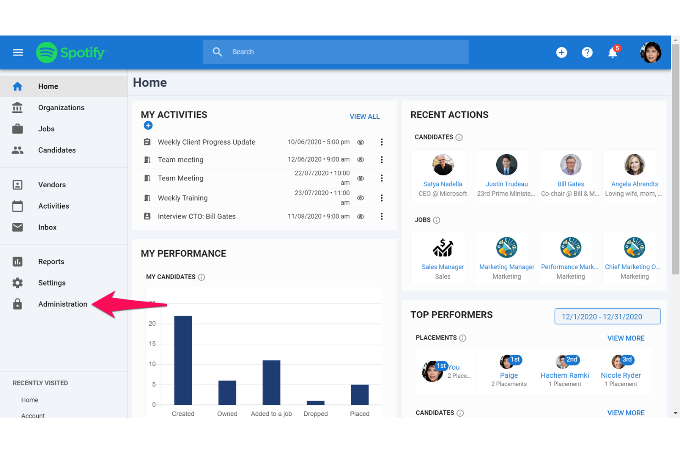This screenshot has width=680, height=453.
Task: Open the hamburger navigation menu
Action: [18, 52]
